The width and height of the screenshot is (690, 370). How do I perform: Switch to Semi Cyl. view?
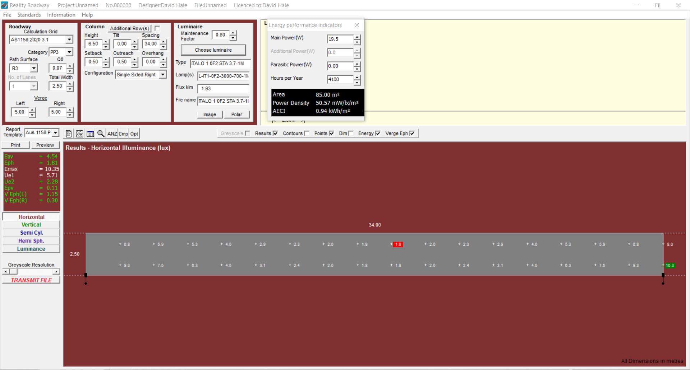(31, 233)
